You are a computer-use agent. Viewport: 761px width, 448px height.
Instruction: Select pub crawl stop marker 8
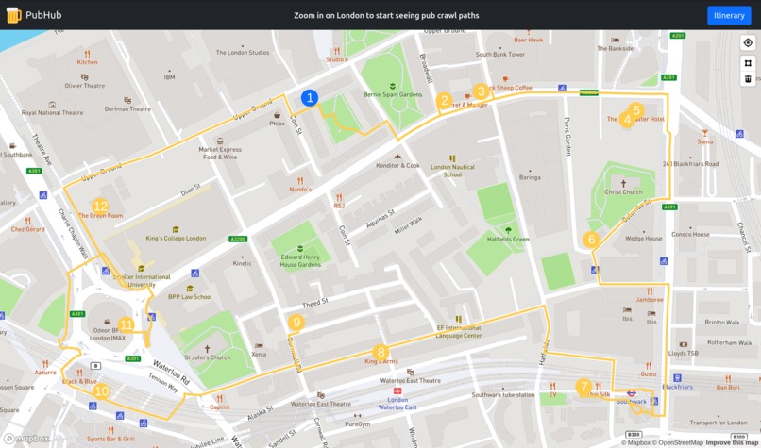[380, 353]
